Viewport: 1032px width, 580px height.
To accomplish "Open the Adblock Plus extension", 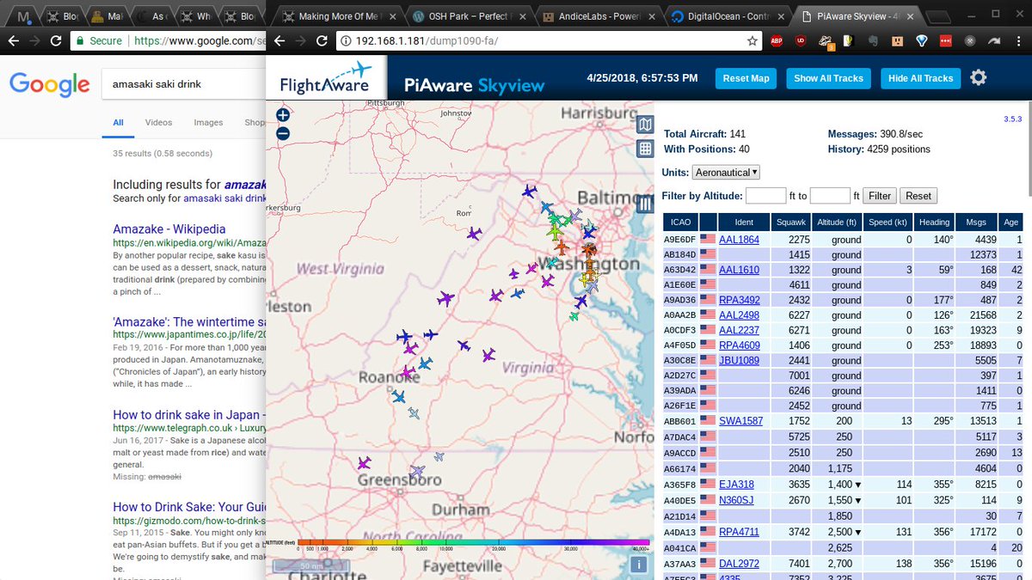I will [x=776, y=40].
